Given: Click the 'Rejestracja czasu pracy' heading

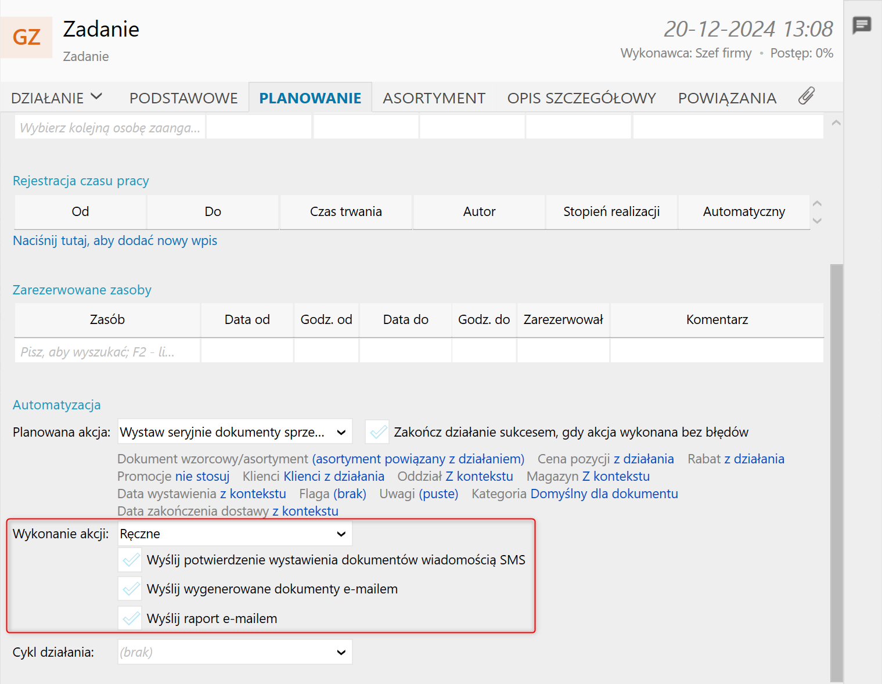Looking at the screenshot, I should click(x=81, y=181).
